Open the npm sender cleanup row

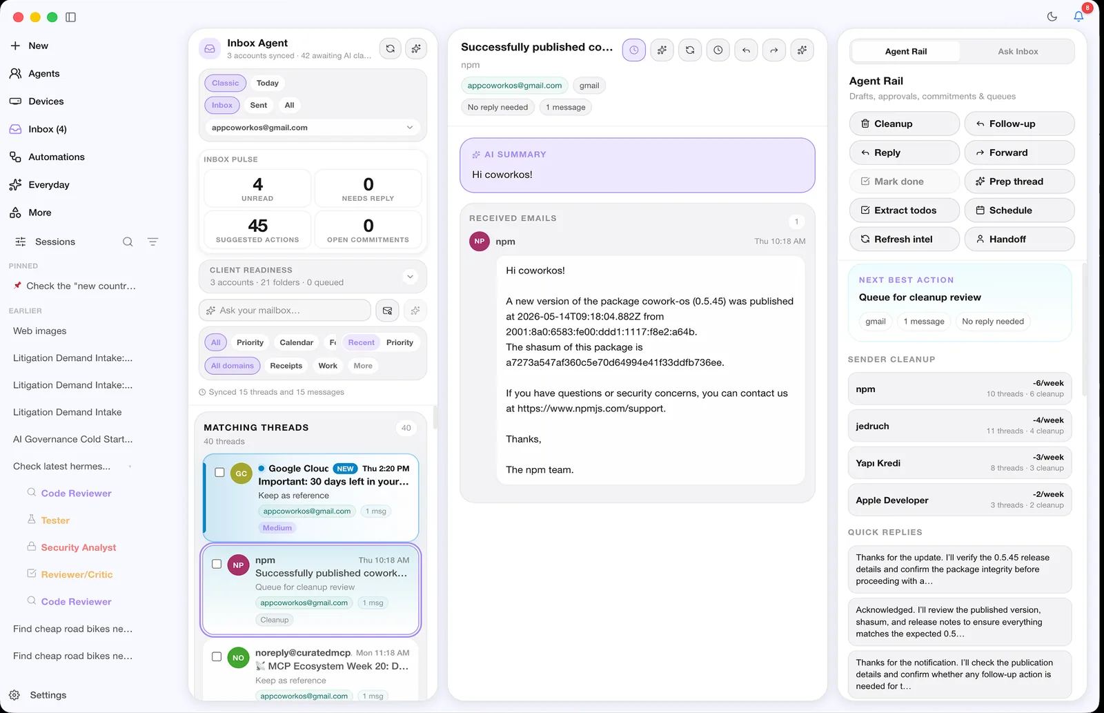click(960, 389)
